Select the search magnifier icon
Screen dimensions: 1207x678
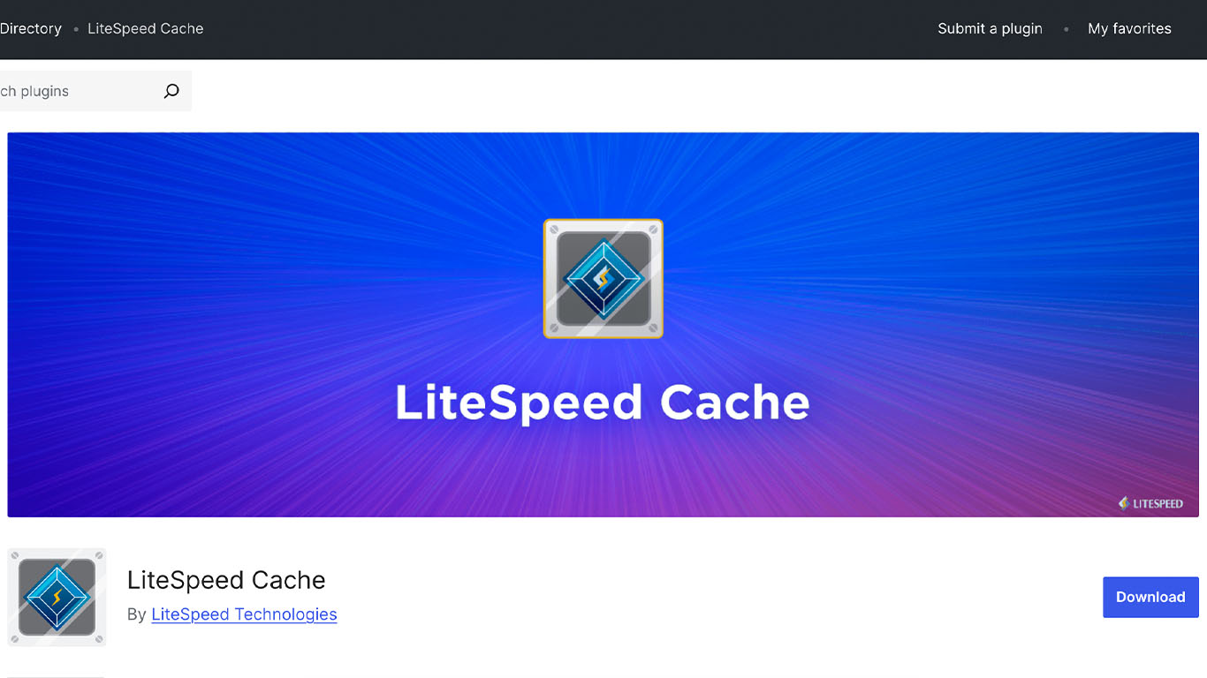(171, 90)
